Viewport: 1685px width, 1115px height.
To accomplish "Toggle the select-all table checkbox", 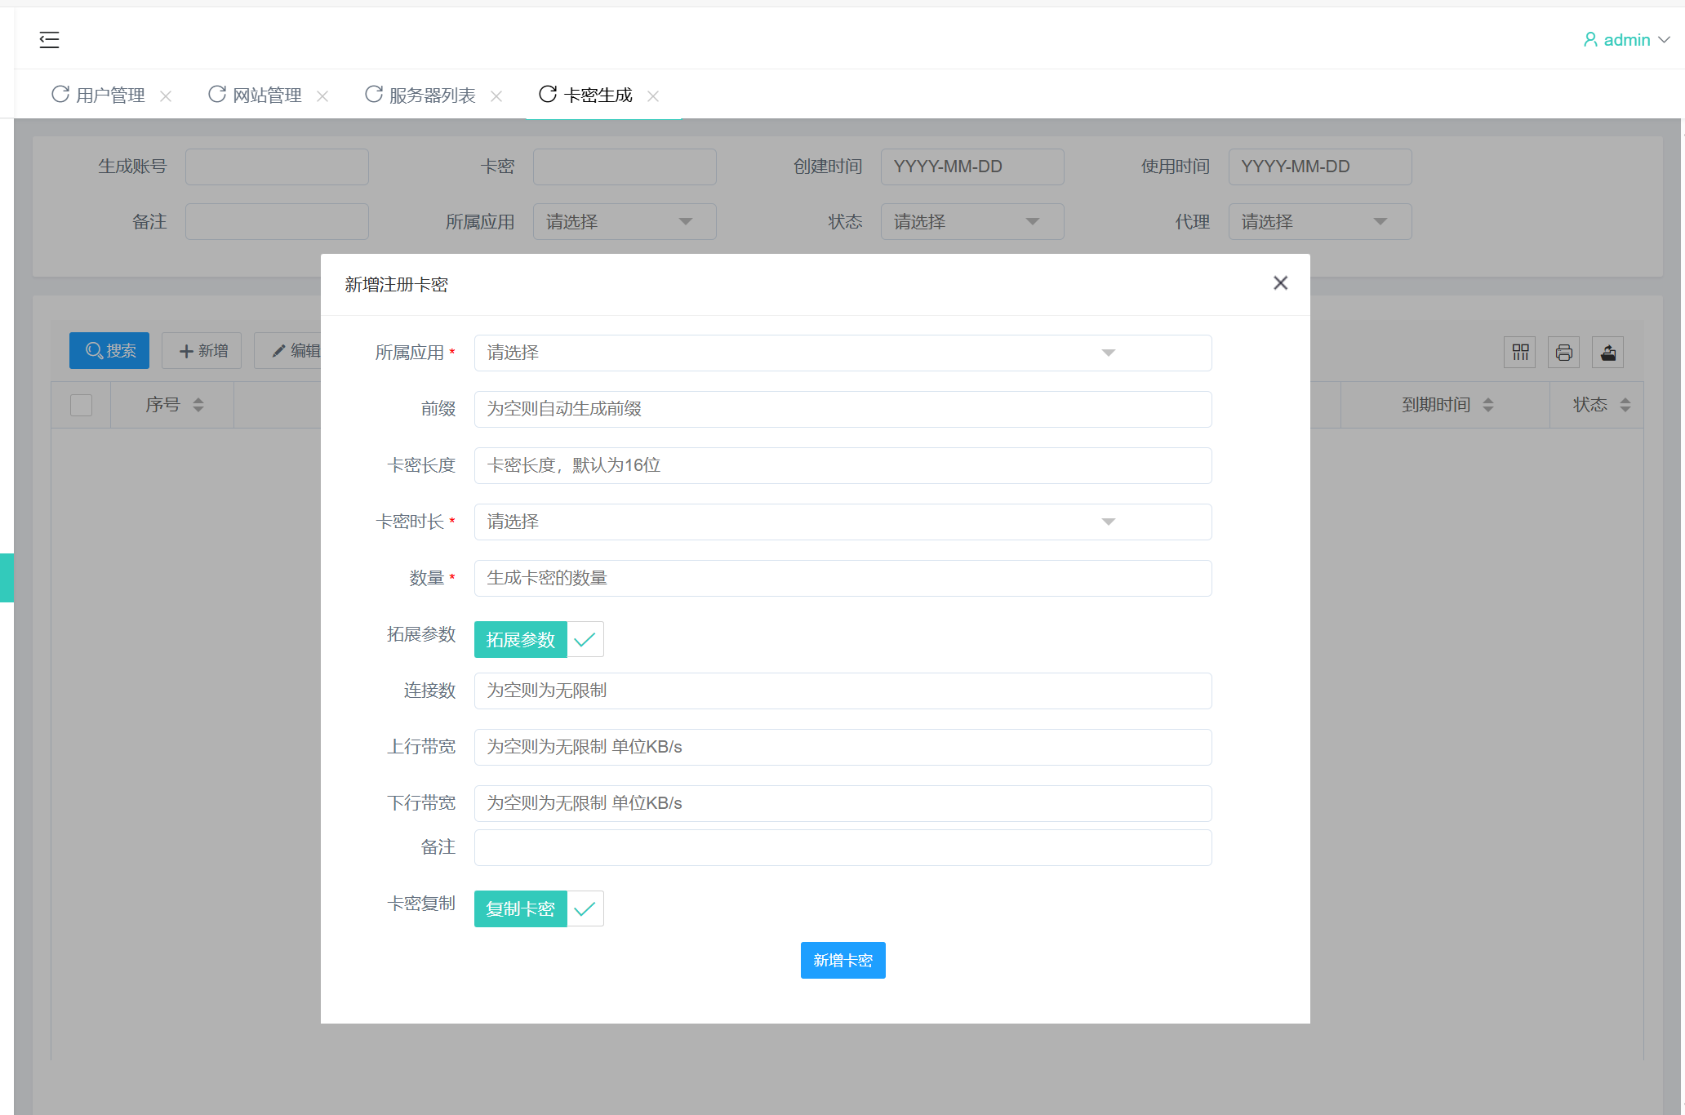I will tap(81, 405).
